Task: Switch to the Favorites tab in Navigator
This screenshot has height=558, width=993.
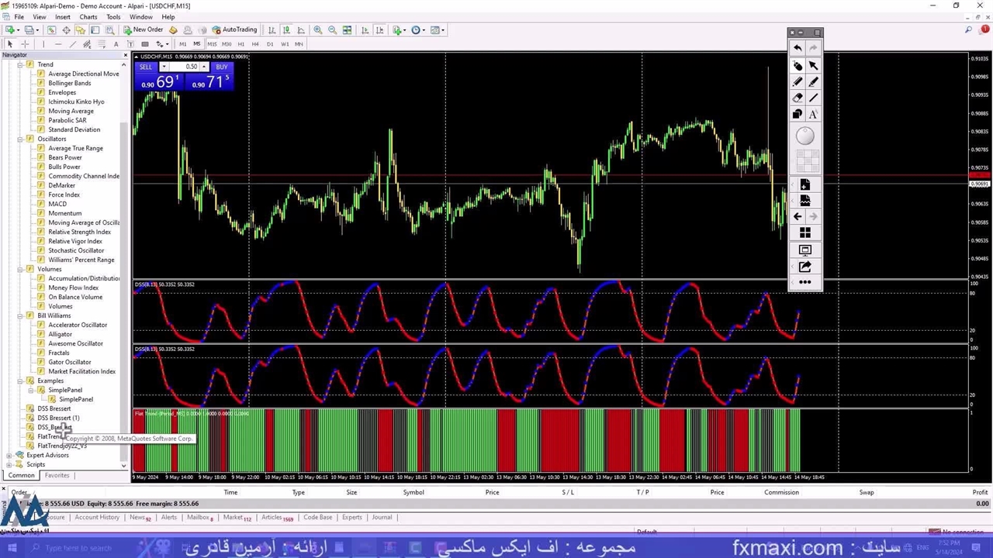Action: (x=57, y=475)
